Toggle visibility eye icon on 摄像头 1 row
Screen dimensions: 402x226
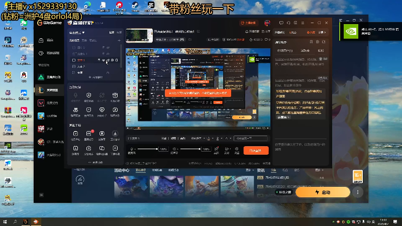point(108,54)
